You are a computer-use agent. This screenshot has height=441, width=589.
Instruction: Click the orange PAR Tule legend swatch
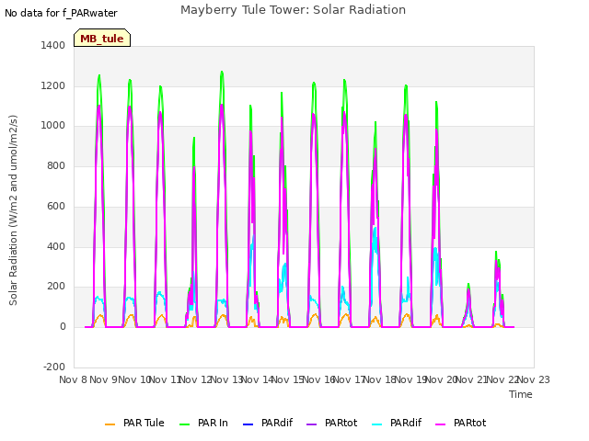coord(110,424)
